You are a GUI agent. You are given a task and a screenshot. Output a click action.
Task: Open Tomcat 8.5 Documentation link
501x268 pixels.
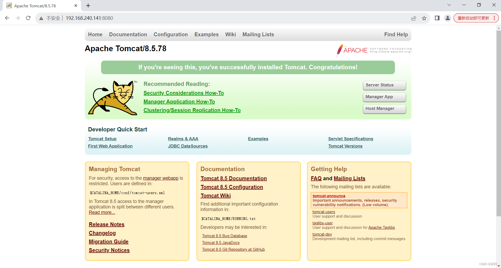point(234,178)
